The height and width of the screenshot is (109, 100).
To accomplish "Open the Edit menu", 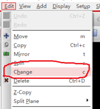I will [x=9, y=6].
